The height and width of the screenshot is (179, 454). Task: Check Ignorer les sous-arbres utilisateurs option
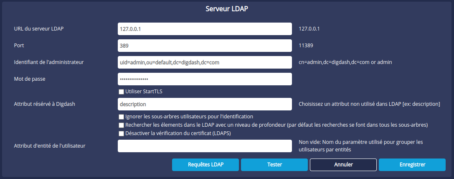click(122, 117)
